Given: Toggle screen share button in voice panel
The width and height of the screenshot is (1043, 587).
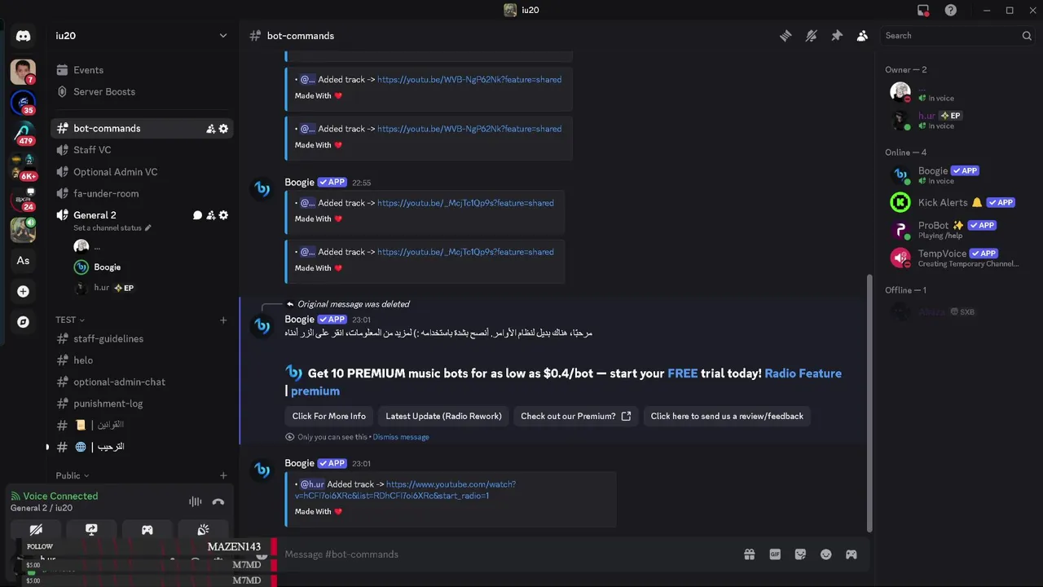Looking at the screenshot, I should (91, 530).
